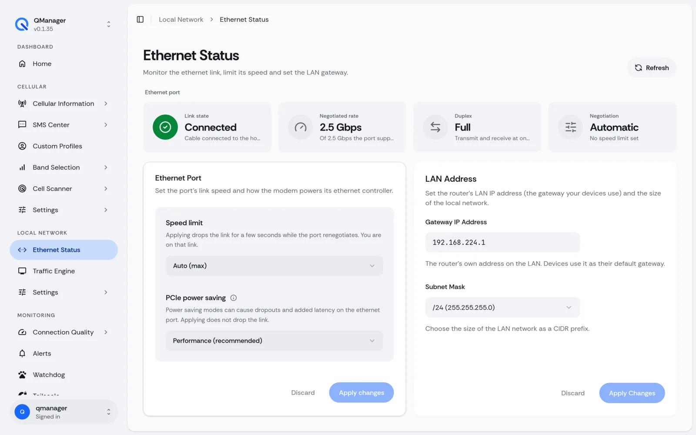Open the Speed limit Auto (max) dropdown

(x=274, y=266)
